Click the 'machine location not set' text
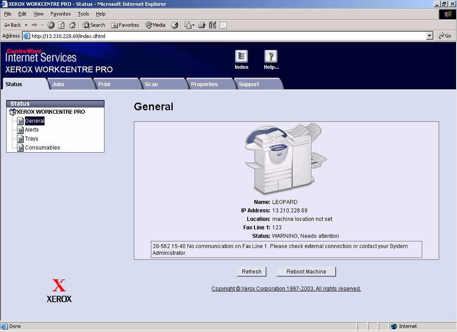 click(x=302, y=219)
